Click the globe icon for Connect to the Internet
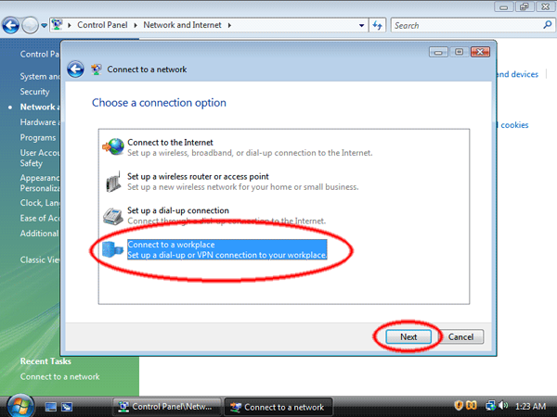This screenshot has width=557, height=417. (113, 146)
